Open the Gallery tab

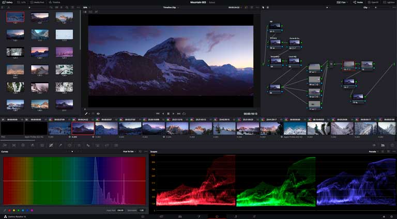8,2
